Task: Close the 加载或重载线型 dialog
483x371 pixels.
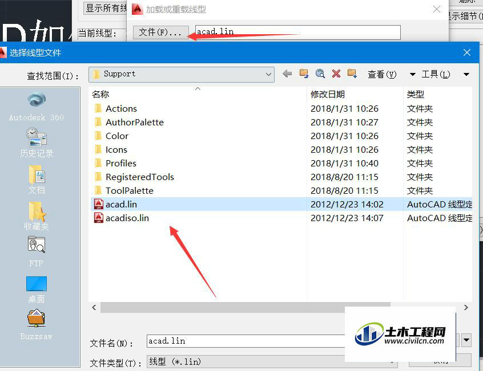Action: (x=437, y=10)
